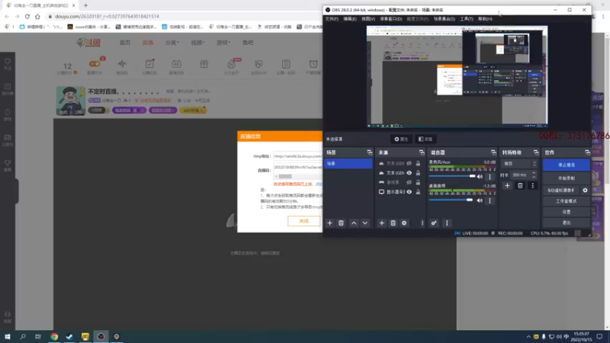Viewport: 610px width, 343px height.
Task: Add a new scene transition
Action: coord(507,185)
